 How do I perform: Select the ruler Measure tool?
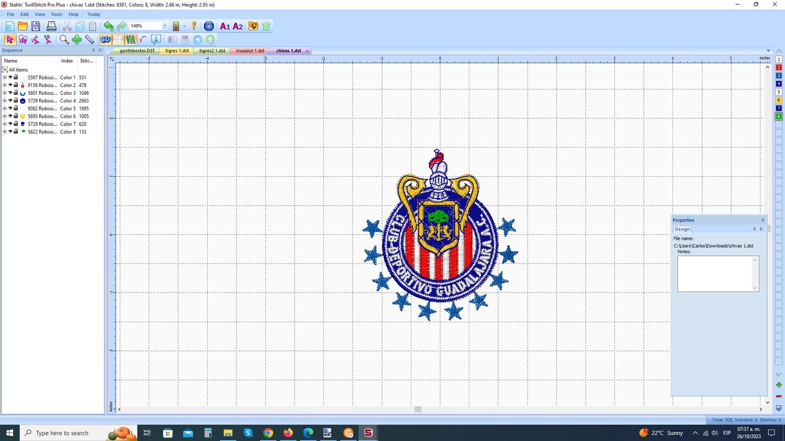click(x=89, y=39)
